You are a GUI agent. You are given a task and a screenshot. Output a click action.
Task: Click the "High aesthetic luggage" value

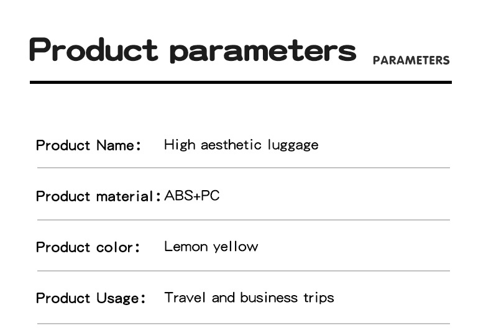pyautogui.click(x=241, y=145)
